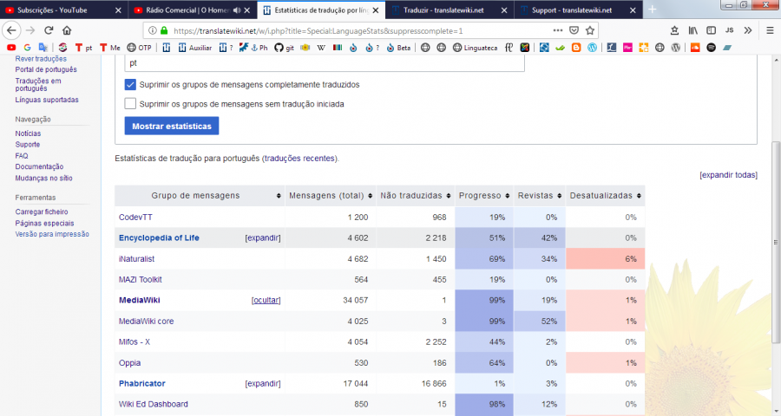The height and width of the screenshot is (416, 781).
Task: Open 'MediaWiki core' message group
Action: coord(146,321)
